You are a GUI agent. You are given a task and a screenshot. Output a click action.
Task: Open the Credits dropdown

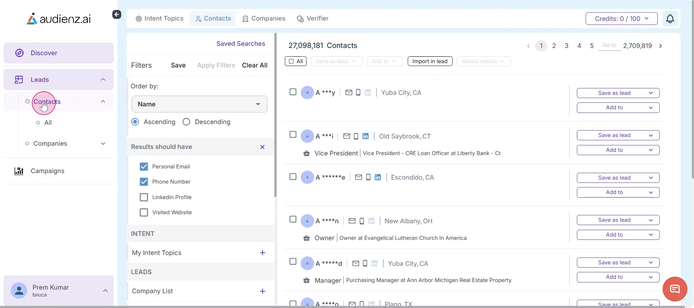621,19
